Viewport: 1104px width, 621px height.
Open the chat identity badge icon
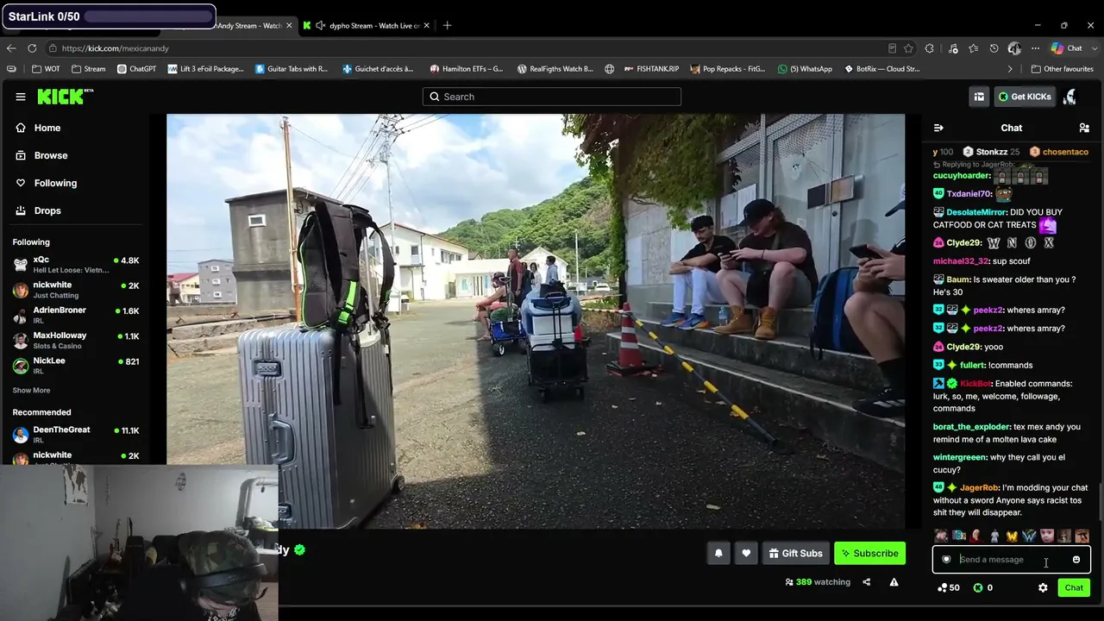tap(946, 560)
